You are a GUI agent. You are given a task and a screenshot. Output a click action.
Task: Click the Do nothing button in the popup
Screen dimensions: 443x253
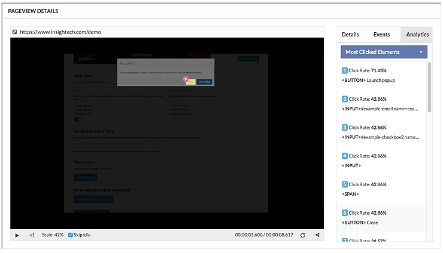pyautogui.click(x=204, y=82)
